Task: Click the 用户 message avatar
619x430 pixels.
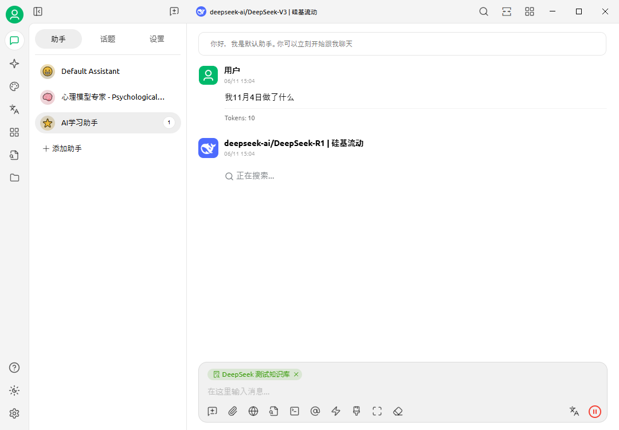Action: coord(208,76)
